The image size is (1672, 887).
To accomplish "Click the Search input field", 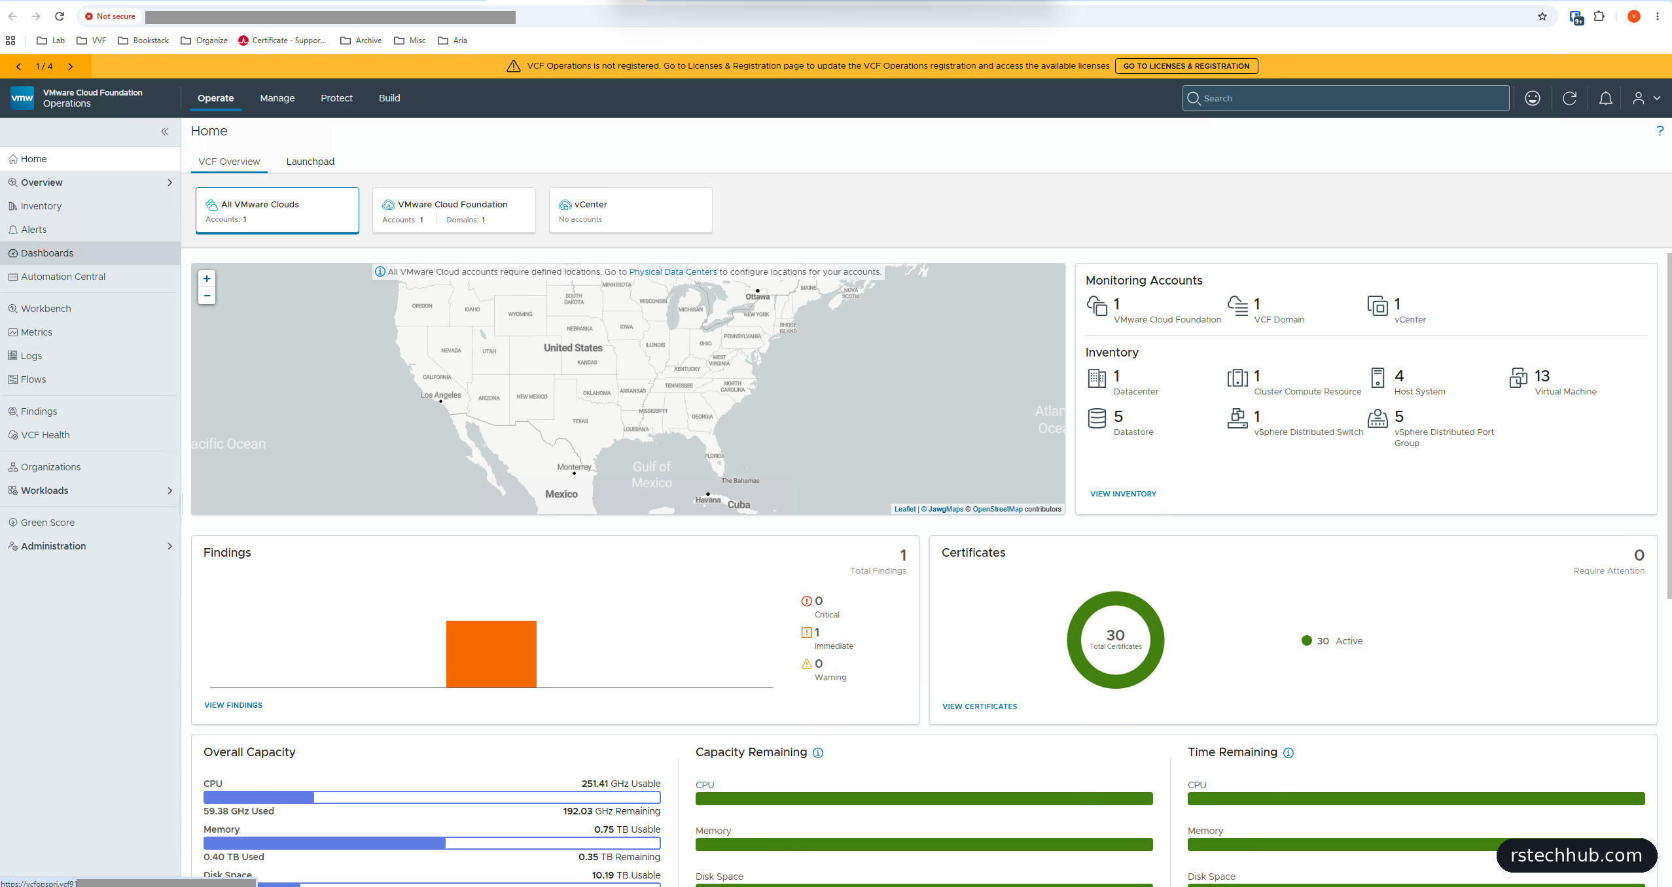I will pos(1345,98).
